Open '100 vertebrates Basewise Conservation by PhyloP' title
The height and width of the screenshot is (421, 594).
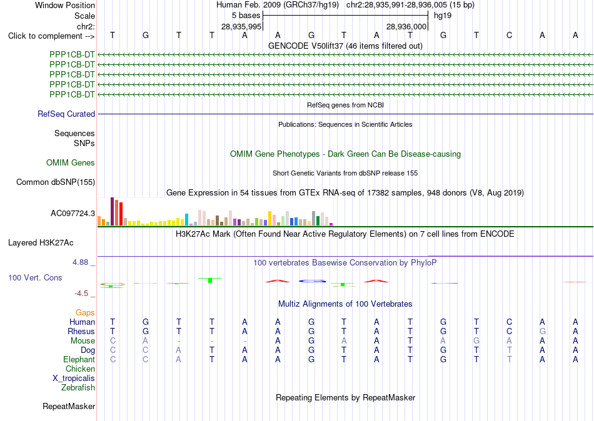point(345,263)
